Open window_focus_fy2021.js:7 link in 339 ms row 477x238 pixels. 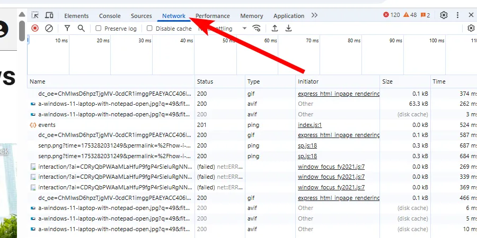pyautogui.click(x=331, y=177)
